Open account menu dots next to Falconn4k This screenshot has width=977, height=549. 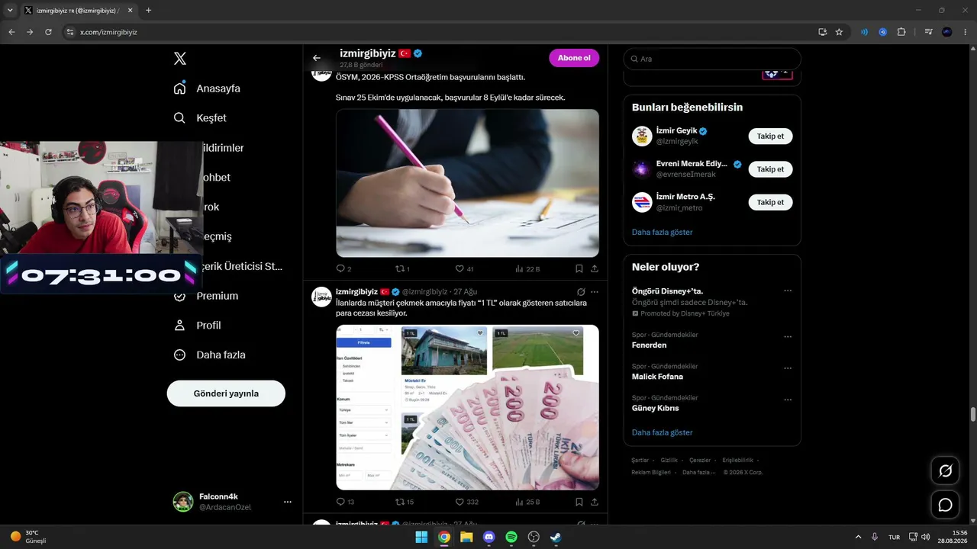288,502
